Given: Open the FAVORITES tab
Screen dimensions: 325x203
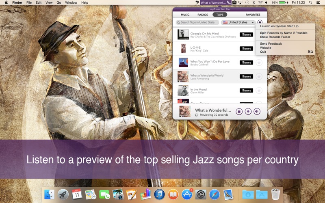Looking at the screenshot, I should pyautogui.click(x=253, y=15).
